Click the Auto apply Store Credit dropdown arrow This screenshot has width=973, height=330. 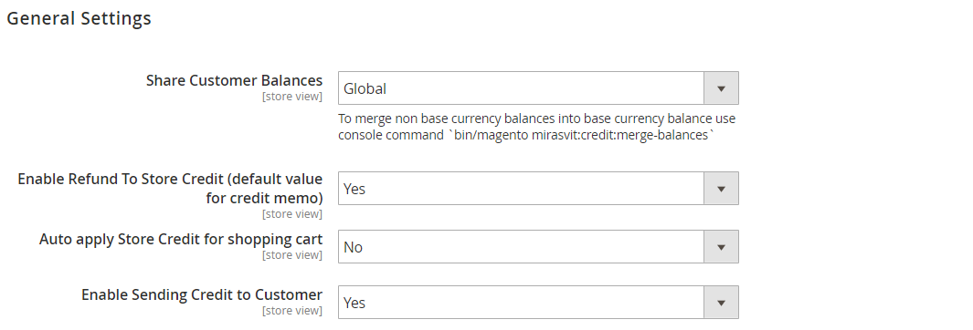tap(721, 247)
